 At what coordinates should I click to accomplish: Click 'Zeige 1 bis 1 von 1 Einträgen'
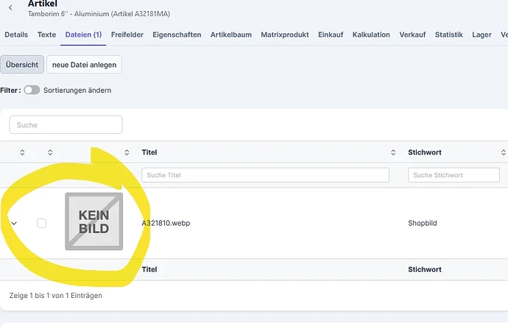click(x=56, y=296)
